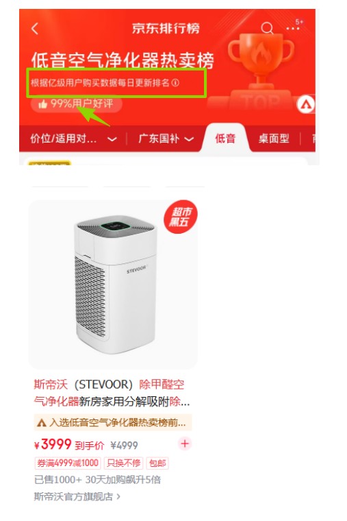The height and width of the screenshot is (521, 347).
Task: Tap the 券满4999减1000 coupon tag
Action: point(67,463)
